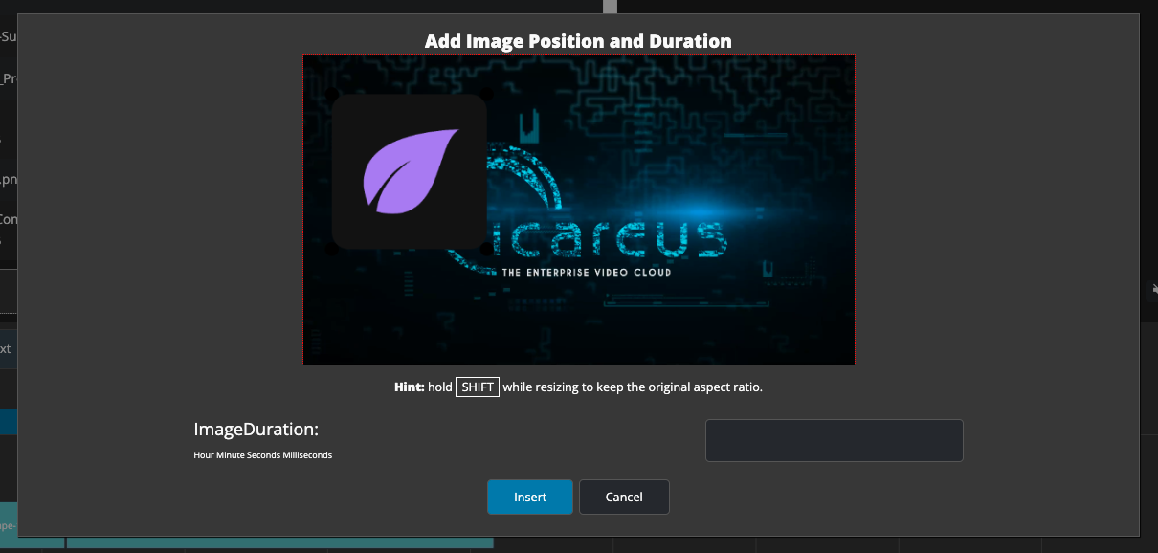Click the top-left resize handle of leaf image
This screenshot has width=1158, height=553.
pyautogui.click(x=332, y=94)
